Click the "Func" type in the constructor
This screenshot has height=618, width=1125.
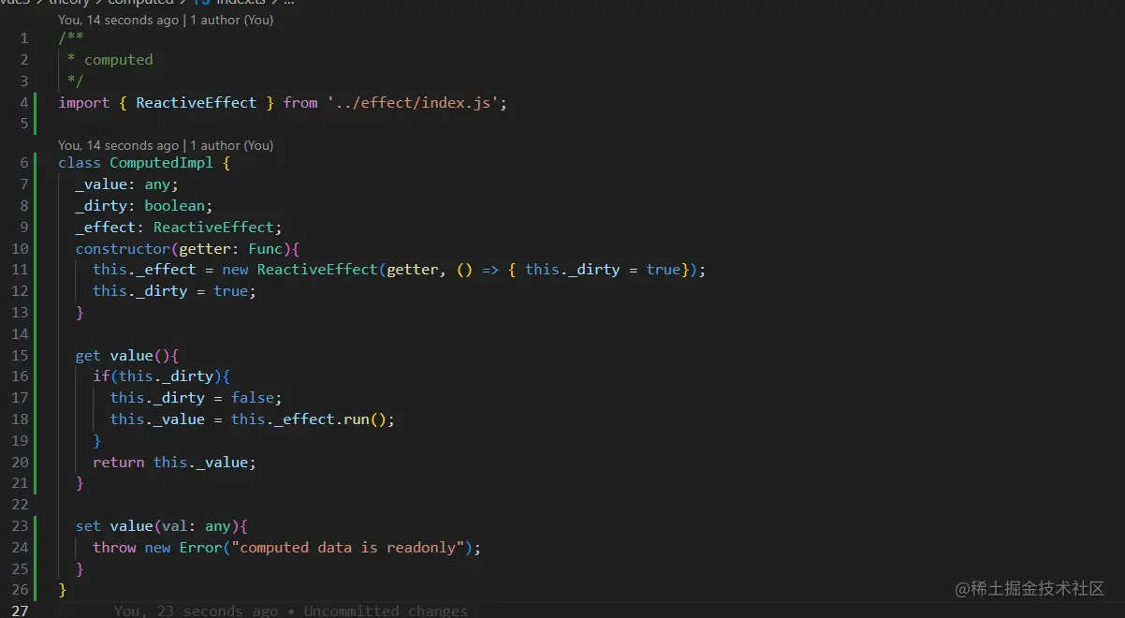[265, 249]
